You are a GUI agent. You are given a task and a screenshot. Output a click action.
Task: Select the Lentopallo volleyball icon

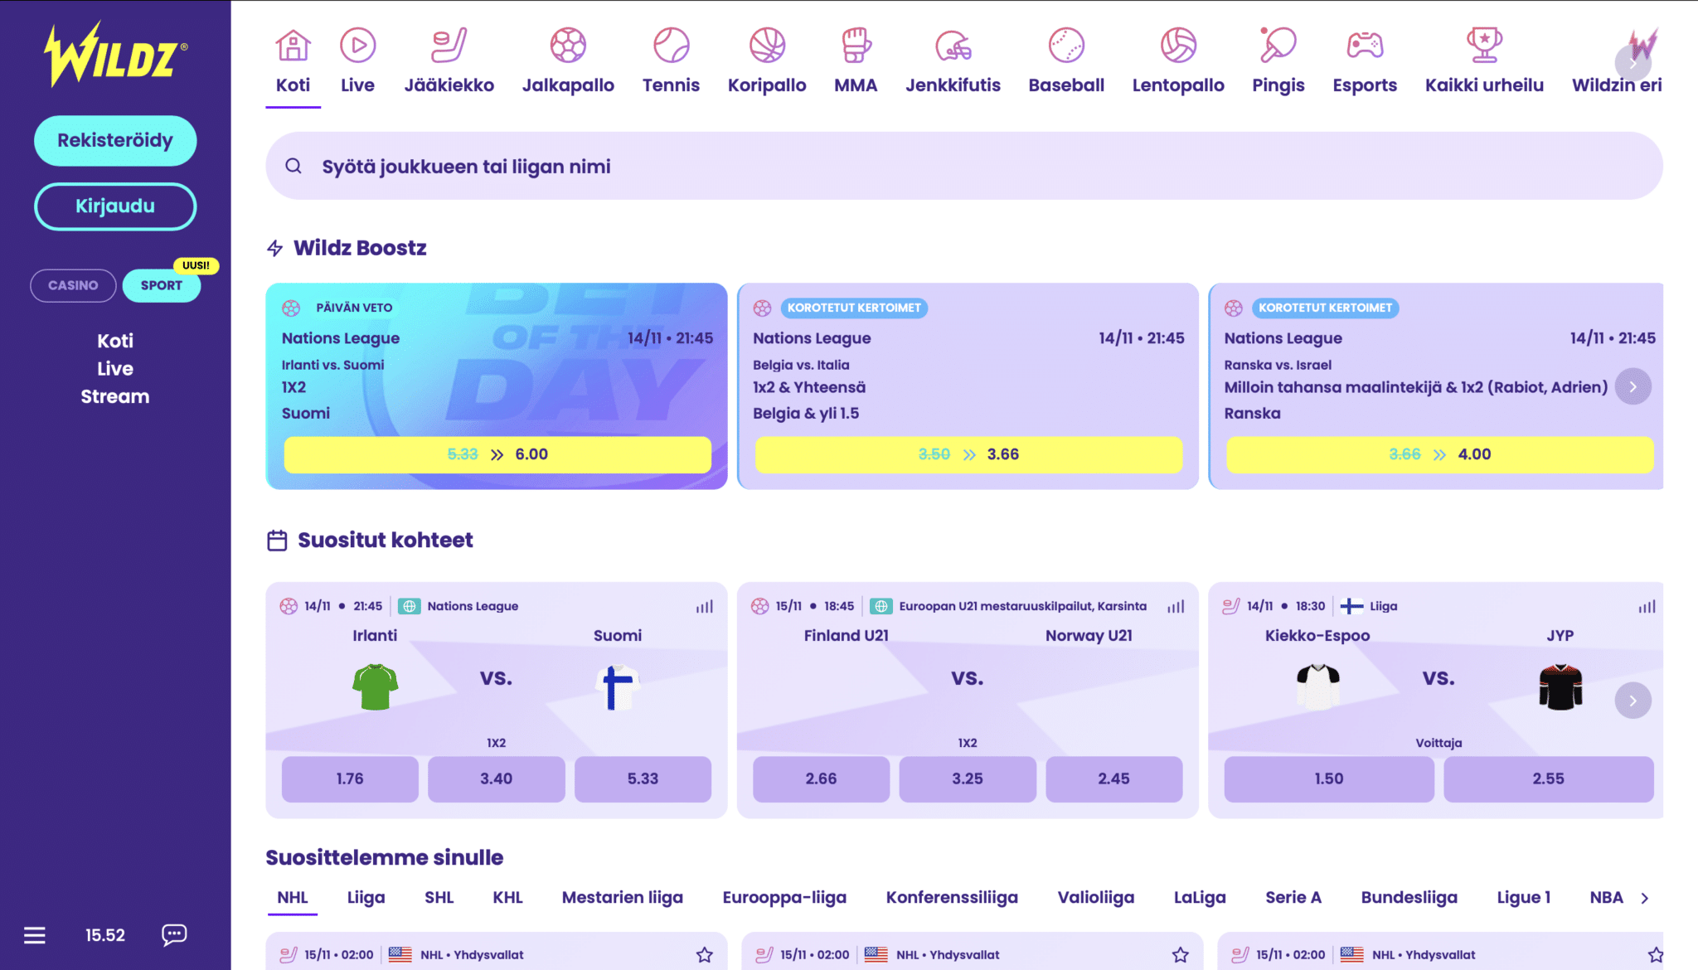[1178, 46]
